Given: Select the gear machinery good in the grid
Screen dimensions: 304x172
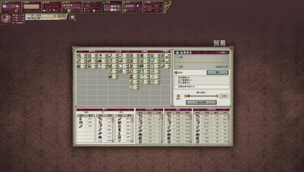Looking at the screenshot, I should (144, 82).
